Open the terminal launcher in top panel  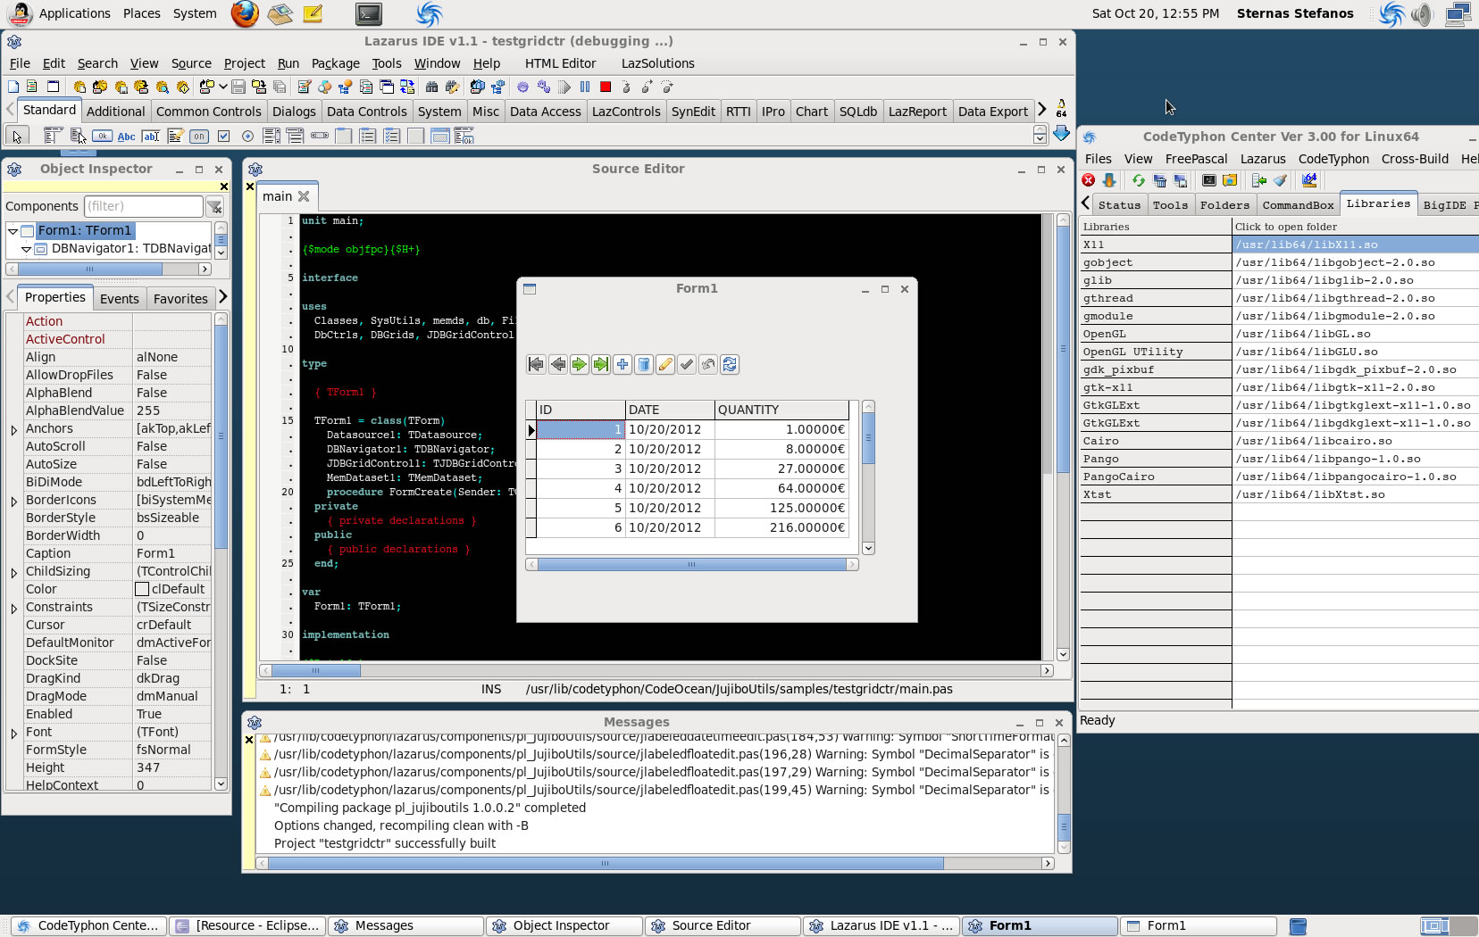coord(368,13)
